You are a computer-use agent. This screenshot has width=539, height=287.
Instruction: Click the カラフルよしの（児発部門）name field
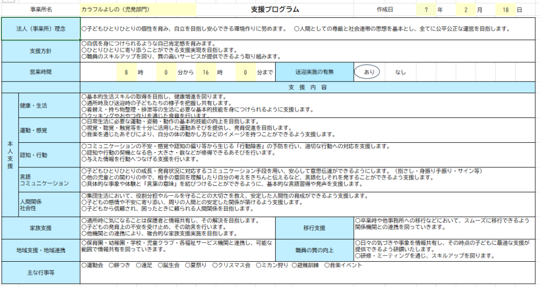(x=138, y=9)
